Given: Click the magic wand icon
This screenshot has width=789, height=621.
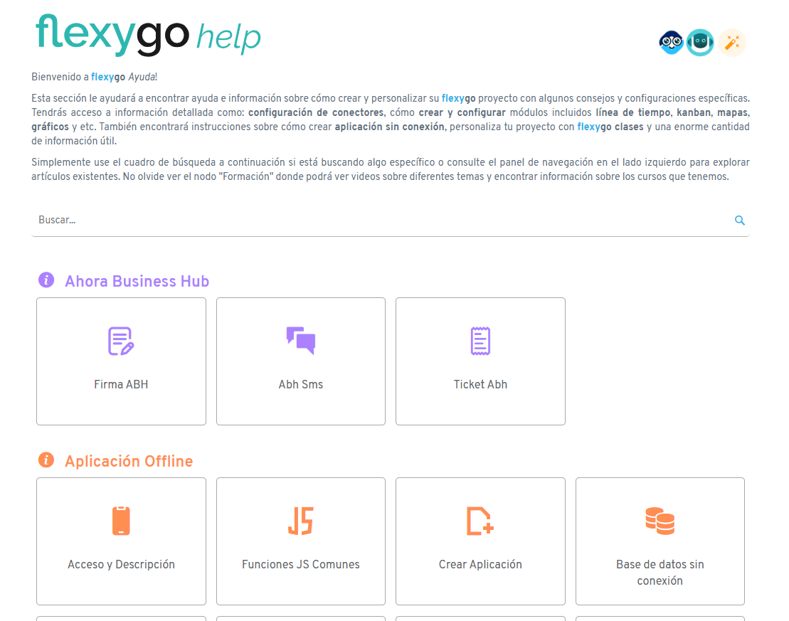Looking at the screenshot, I should [x=731, y=42].
